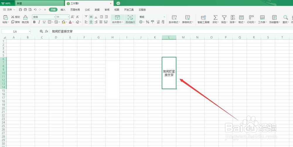The height and width of the screenshot is (147, 293).
Task: Expand the Name Box dropdown arrow
Action: 30,32
